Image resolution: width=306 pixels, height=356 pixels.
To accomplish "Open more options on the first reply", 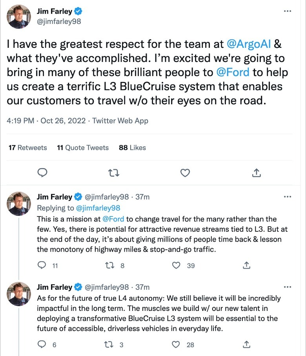I will pos(287,197).
